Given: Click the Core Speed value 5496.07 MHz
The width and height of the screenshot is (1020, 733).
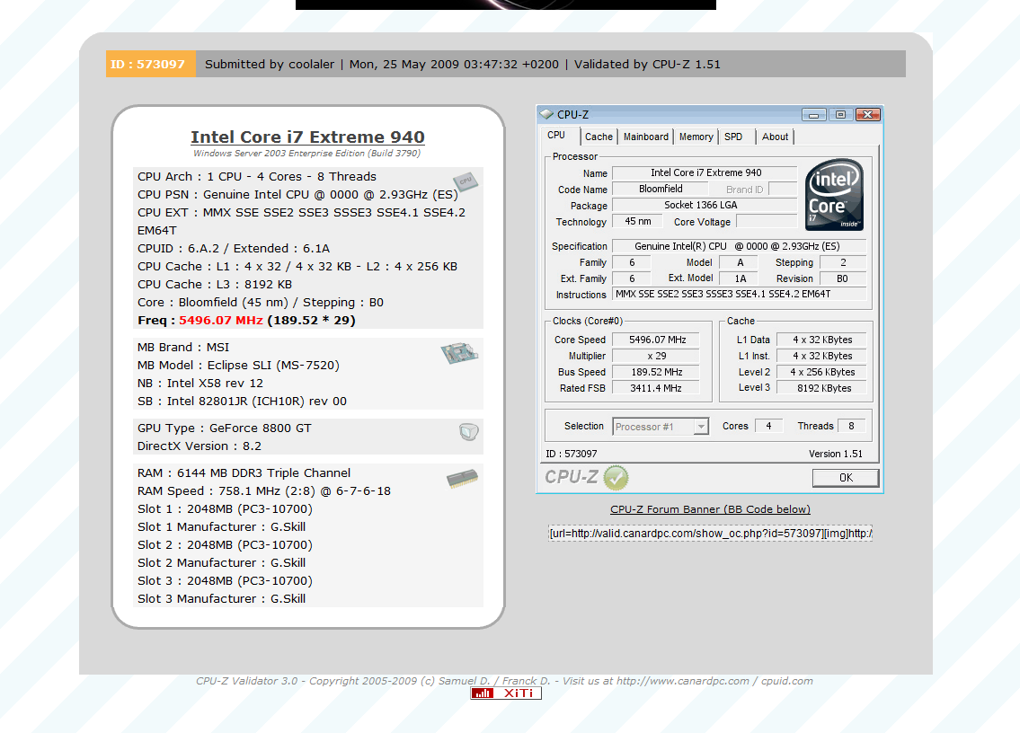Looking at the screenshot, I should [657, 340].
